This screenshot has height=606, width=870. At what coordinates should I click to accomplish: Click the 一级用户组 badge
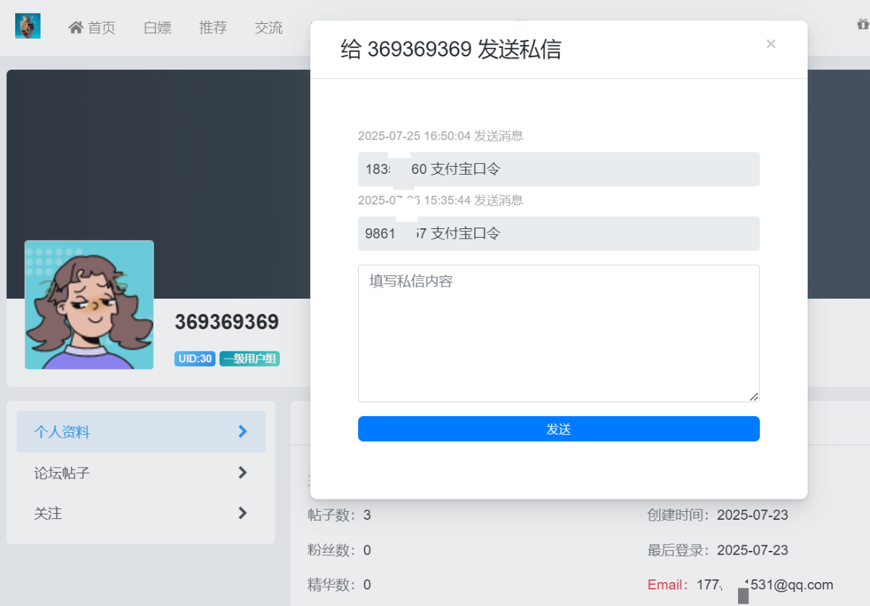pyautogui.click(x=249, y=359)
